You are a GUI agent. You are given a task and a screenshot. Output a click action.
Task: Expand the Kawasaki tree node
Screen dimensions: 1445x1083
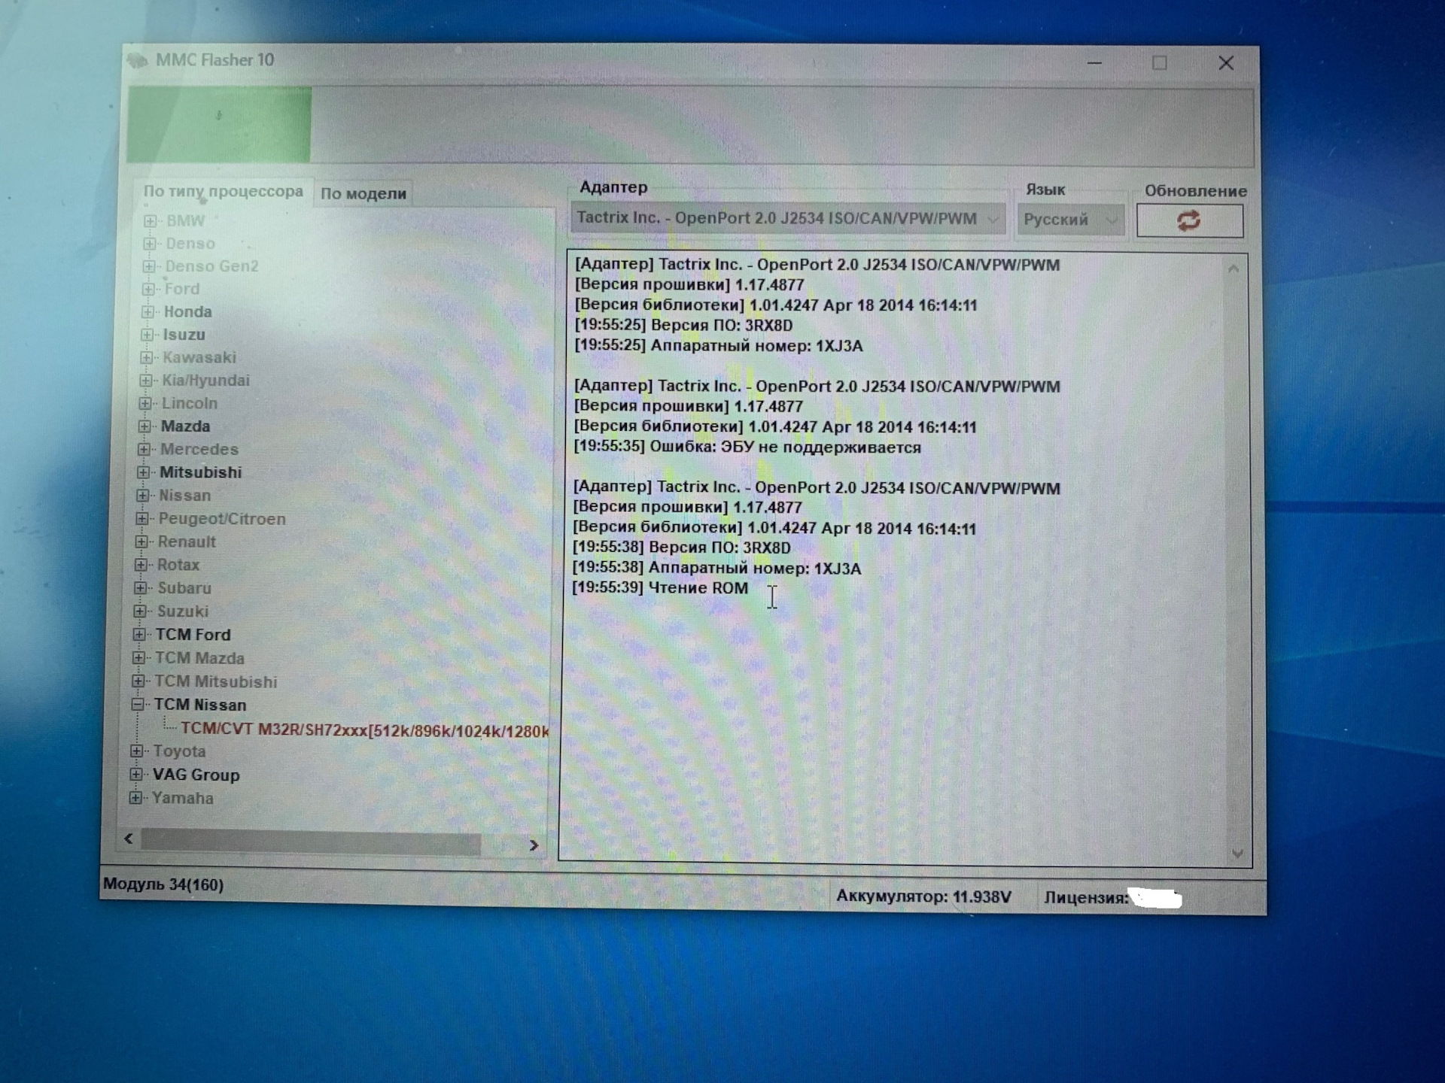(x=146, y=357)
